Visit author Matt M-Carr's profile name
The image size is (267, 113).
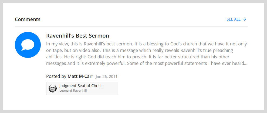(80, 76)
